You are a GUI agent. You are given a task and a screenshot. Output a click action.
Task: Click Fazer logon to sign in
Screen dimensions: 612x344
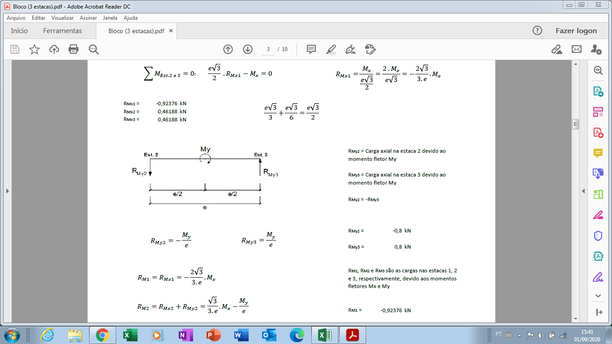(x=576, y=31)
